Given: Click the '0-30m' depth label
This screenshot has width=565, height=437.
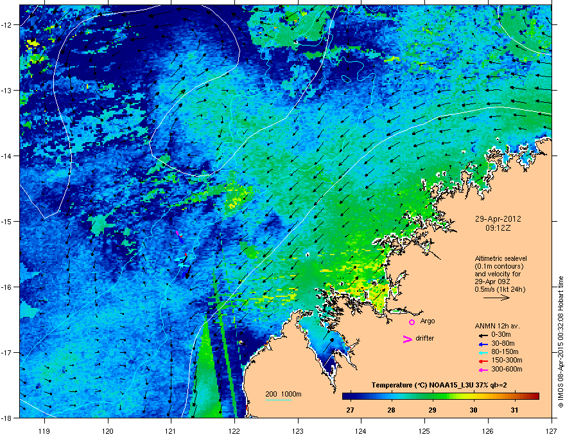Looking at the screenshot, I should pos(501,335).
